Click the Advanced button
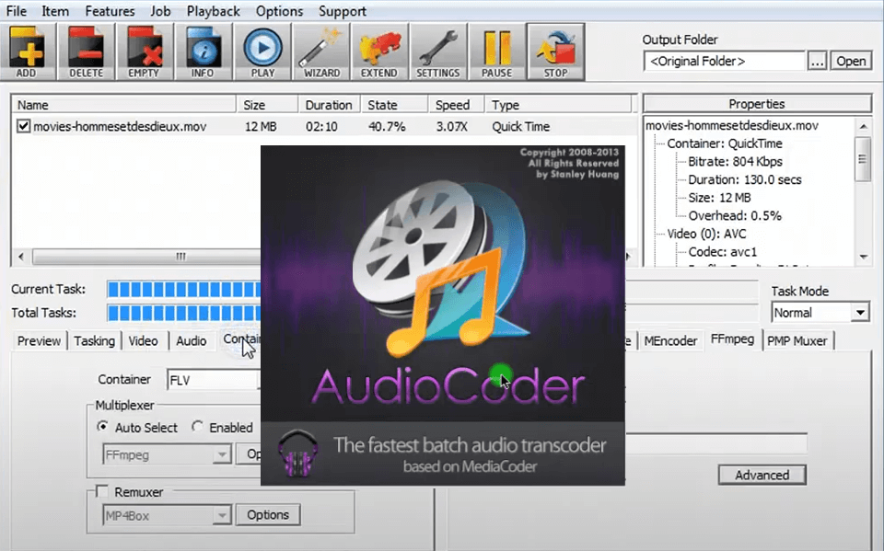Viewport: 884px width, 551px height. pyautogui.click(x=762, y=475)
